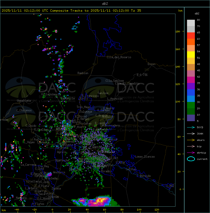Pick the orange 57–60 dBZ color band
This screenshot has height=213, width=210.
coord(191,42)
